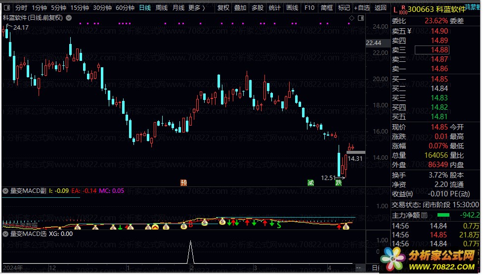Viewport: 483px width, 275px height.
Task: Open F10 company information
Action: [309, 8]
